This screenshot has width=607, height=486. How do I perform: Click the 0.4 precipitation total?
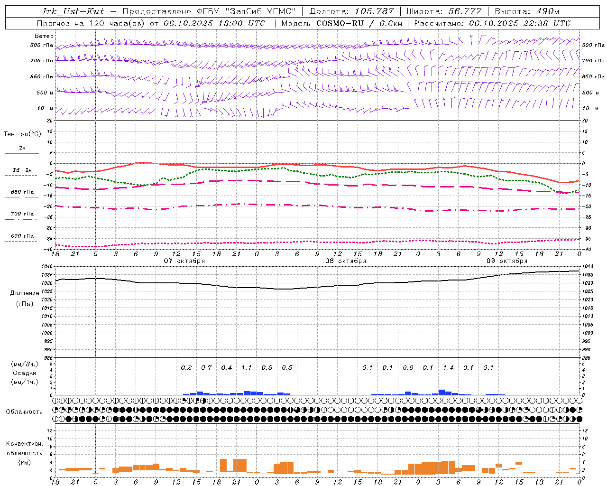tap(227, 368)
